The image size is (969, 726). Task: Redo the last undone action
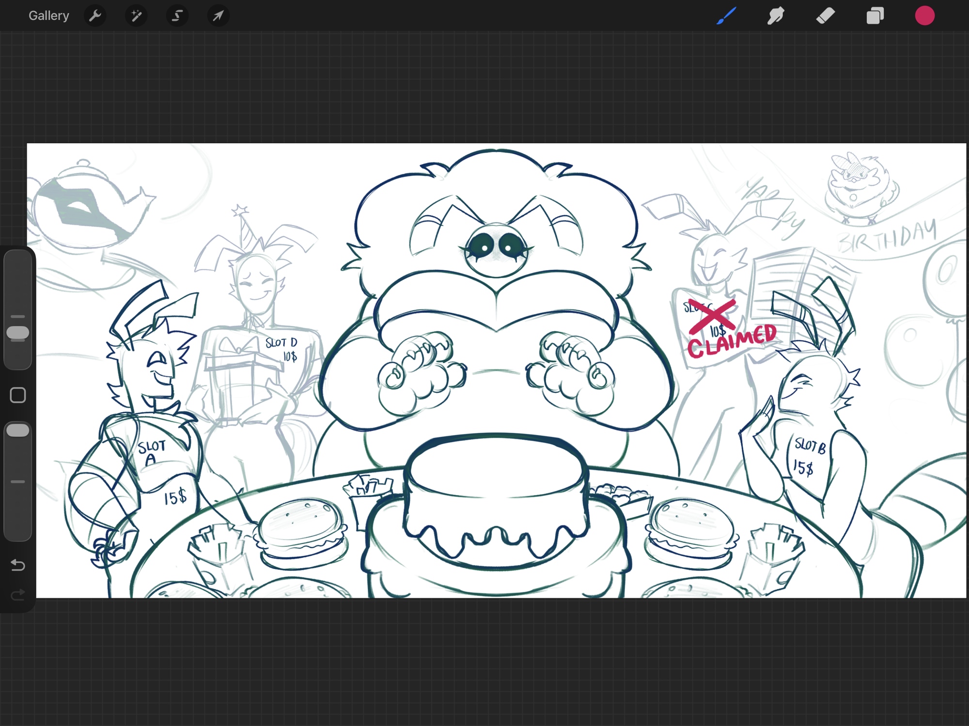[x=18, y=594]
